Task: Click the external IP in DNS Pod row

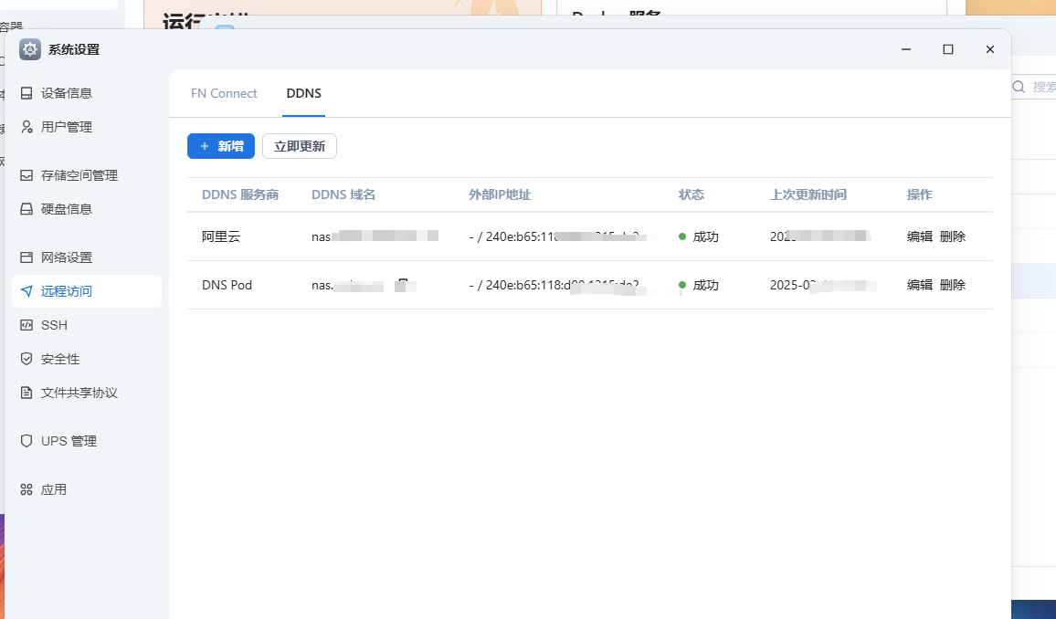Action: coord(558,285)
